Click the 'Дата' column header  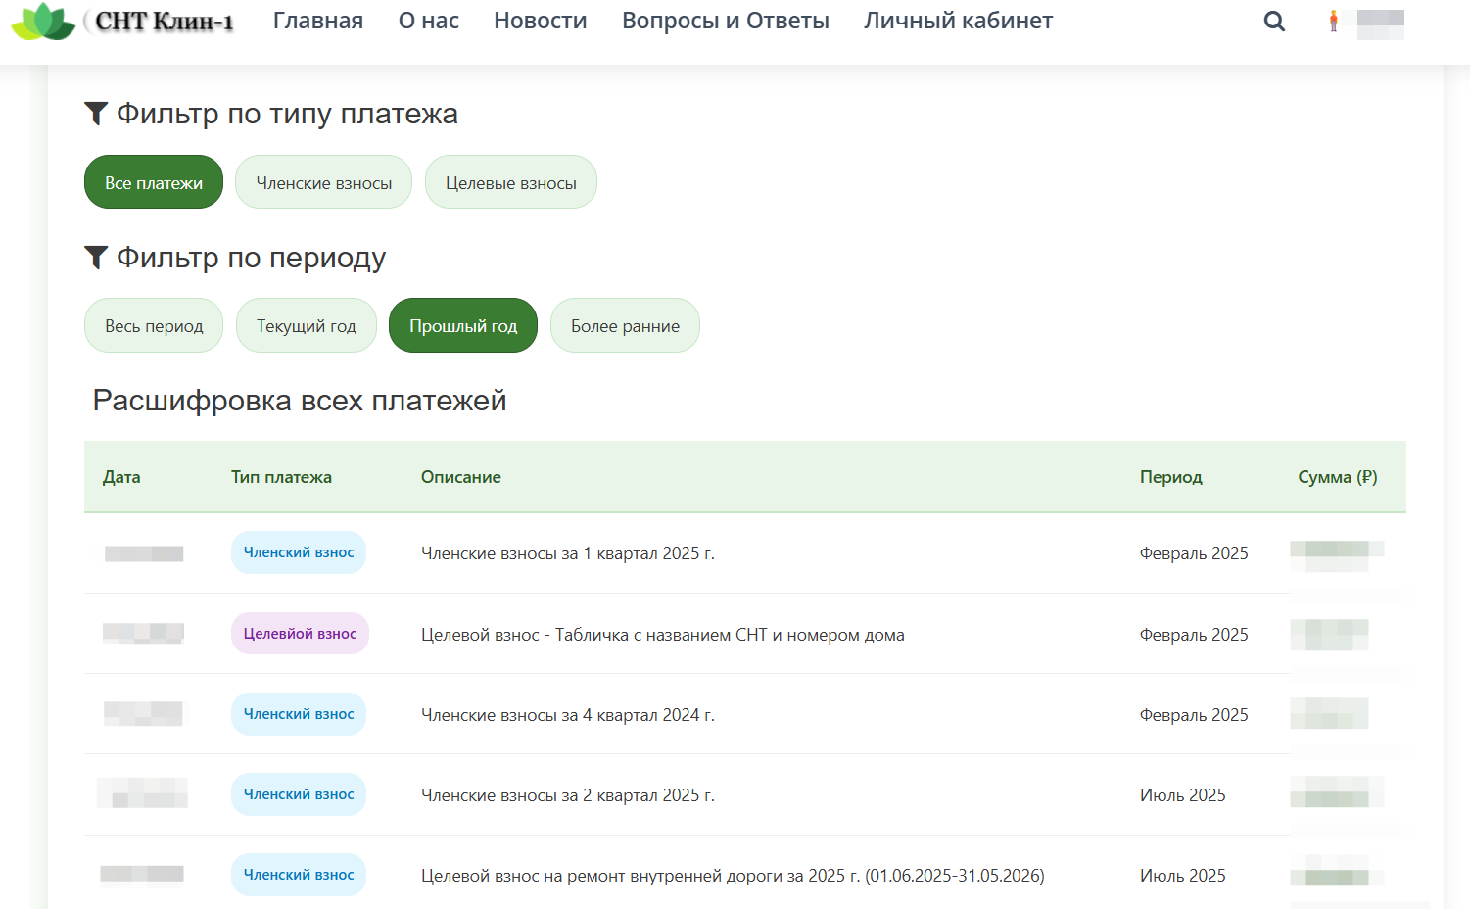121,477
